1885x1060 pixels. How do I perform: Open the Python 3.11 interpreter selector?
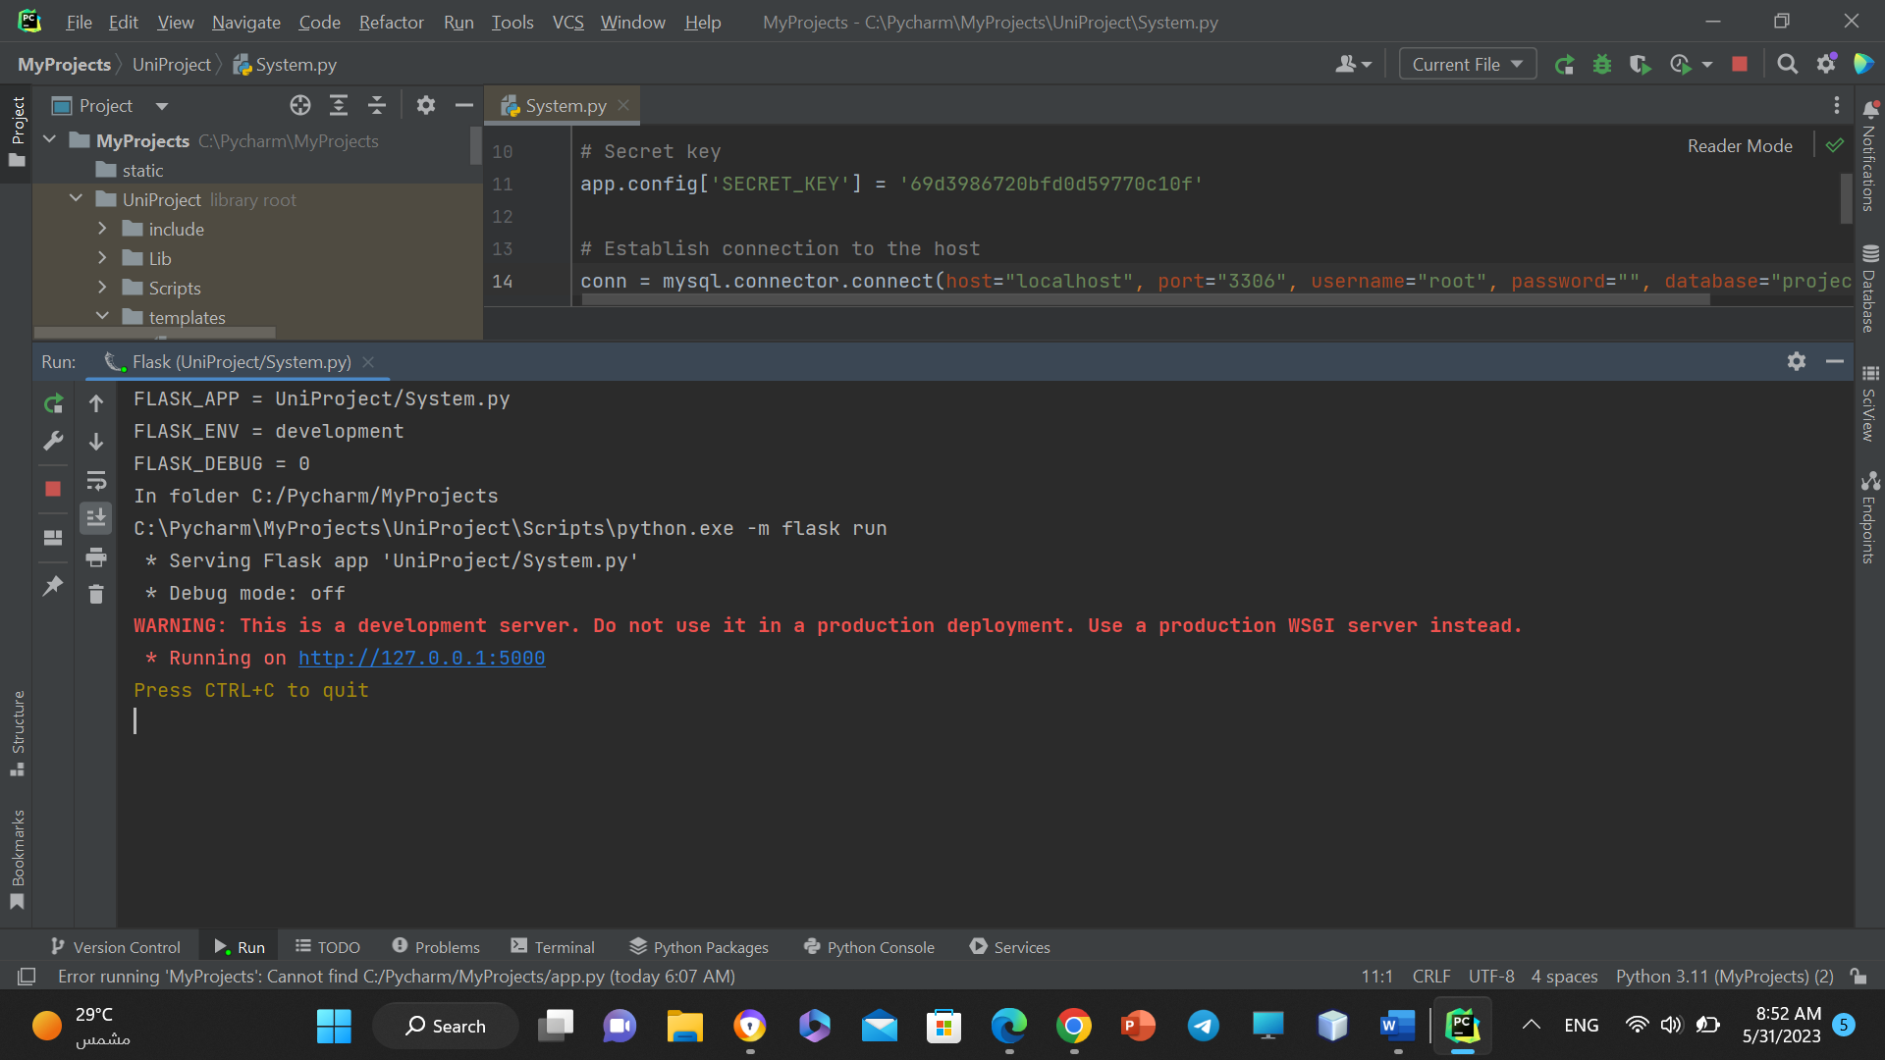1724,976
